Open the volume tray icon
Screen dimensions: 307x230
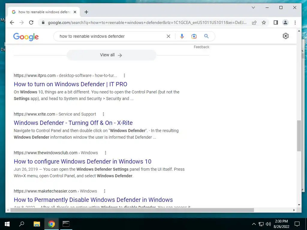tap(268, 224)
